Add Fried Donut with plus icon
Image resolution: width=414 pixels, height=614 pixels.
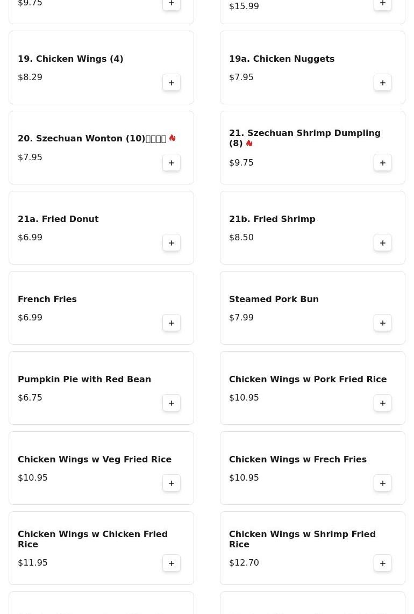172,243
